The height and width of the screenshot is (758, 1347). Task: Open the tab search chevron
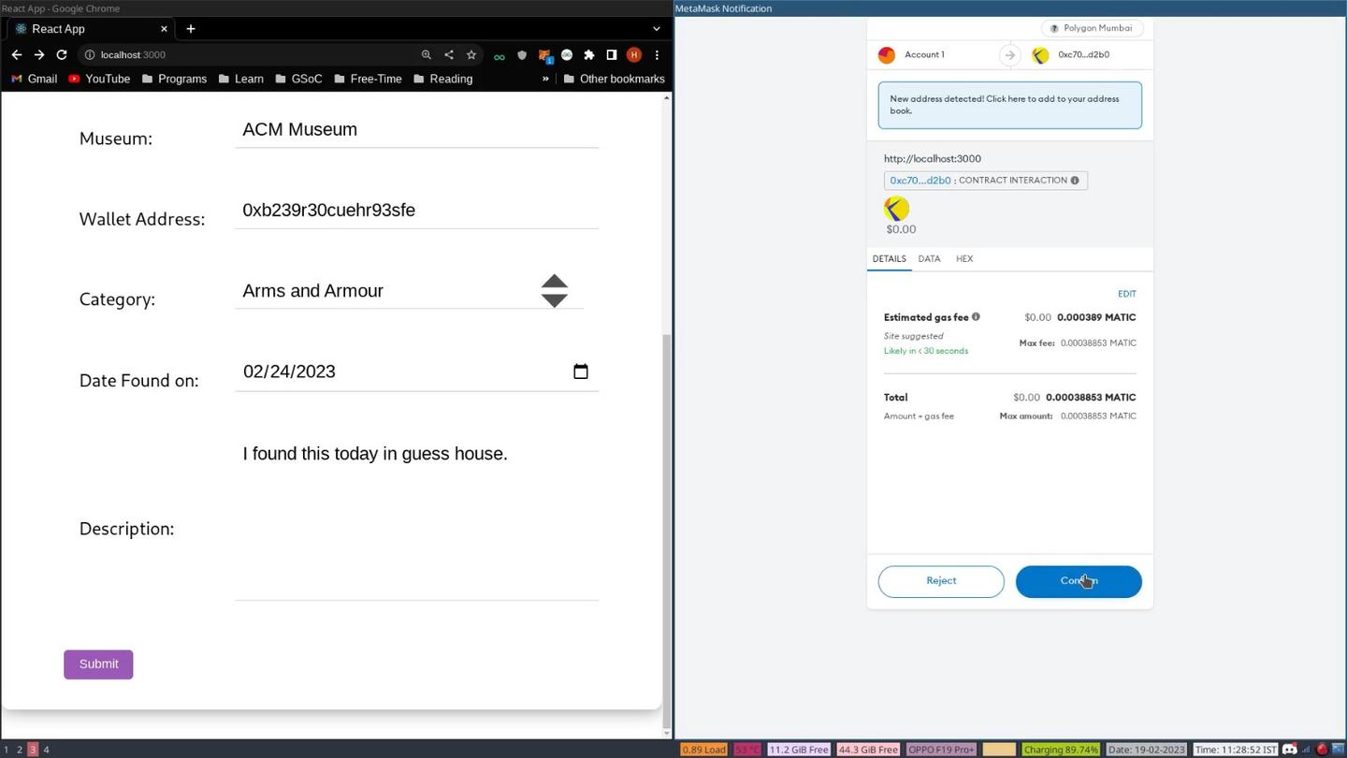tap(657, 29)
